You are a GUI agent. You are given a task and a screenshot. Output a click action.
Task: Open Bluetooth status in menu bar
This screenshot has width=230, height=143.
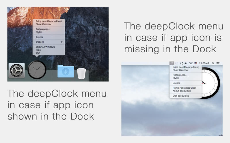point(181,63)
